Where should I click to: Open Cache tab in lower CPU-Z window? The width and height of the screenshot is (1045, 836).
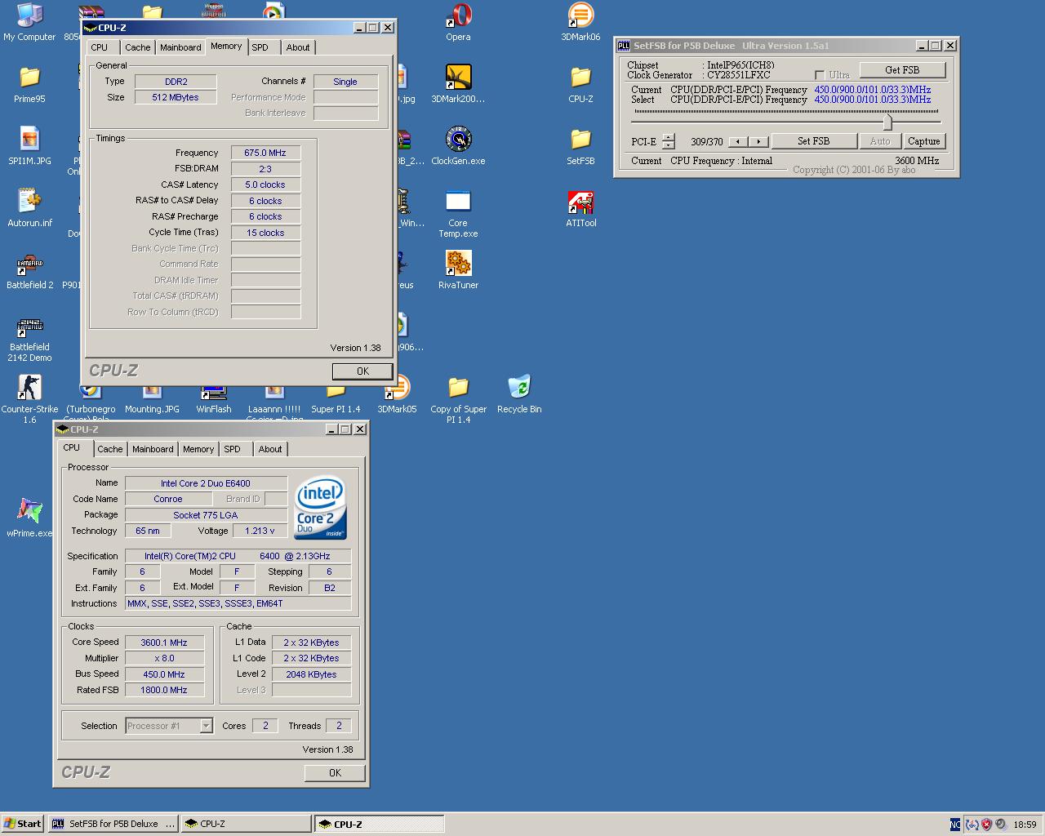pos(109,449)
